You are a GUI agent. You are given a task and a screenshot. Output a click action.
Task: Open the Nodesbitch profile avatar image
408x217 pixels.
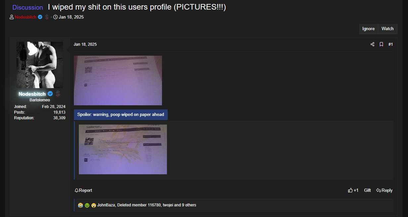pyautogui.click(x=40, y=65)
